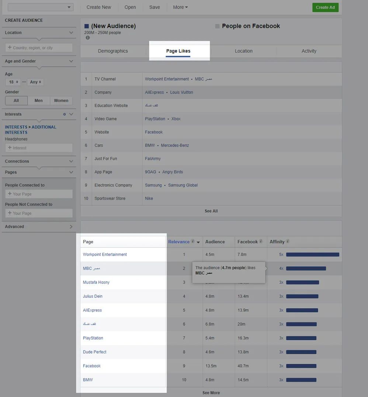Open ADDITIONAL INTERESTS breadcrumb link
Image resolution: width=368 pixels, height=397 pixels.
click(30, 130)
